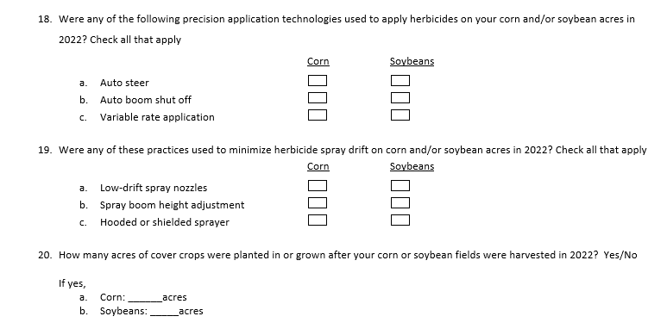Mark Spray boom height adjustment Corn box

(x=318, y=203)
